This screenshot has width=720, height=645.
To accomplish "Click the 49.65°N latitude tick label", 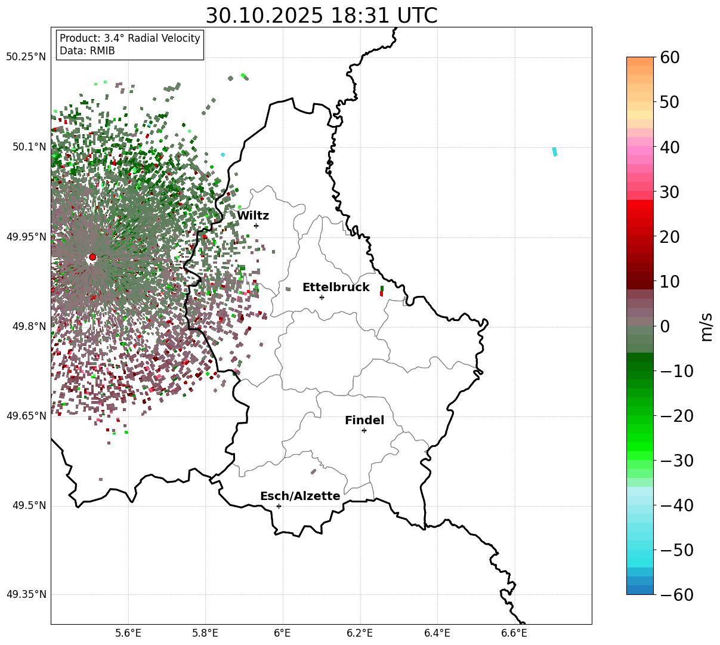I will click(26, 416).
